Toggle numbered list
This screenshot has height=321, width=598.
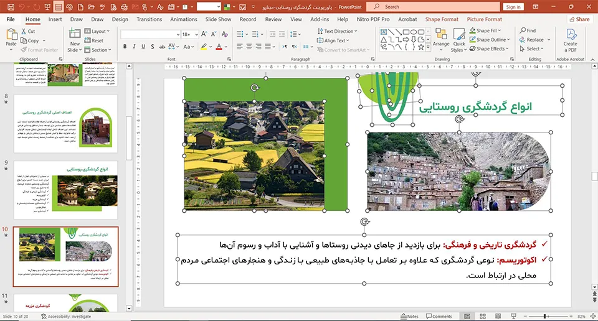point(255,34)
